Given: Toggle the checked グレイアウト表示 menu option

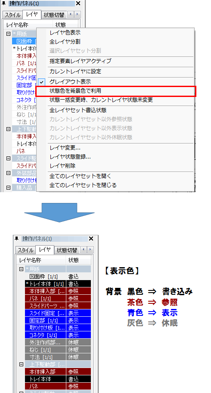Looking at the screenshot, I should (x=115, y=82).
